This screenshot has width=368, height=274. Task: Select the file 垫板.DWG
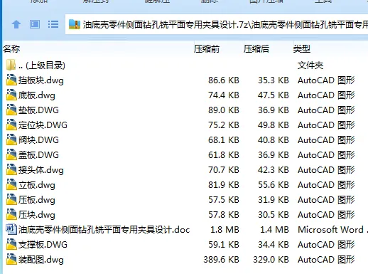pyautogui.click(x=38, y=110)
